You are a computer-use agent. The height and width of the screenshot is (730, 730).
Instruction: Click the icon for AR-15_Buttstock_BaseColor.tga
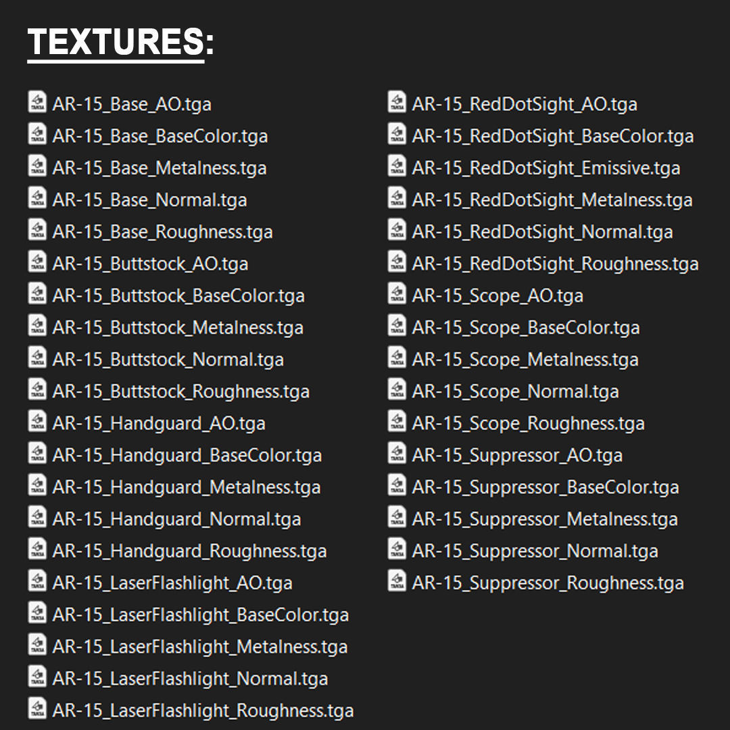coord(37,295)
